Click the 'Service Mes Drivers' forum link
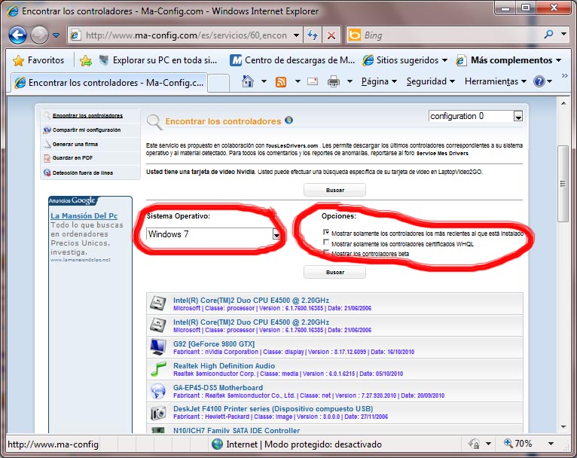 tap(442, 154)
